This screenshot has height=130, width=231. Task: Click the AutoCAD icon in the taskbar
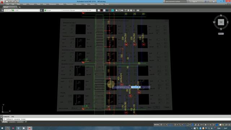pos(30,128)
